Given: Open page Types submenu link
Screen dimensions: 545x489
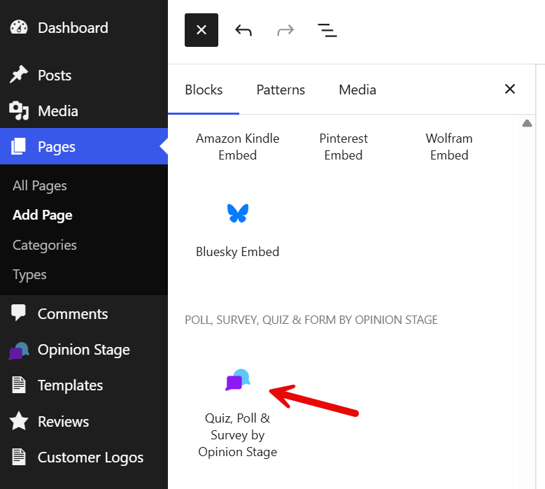Looking at the screenshot, I should coord(29,274).
